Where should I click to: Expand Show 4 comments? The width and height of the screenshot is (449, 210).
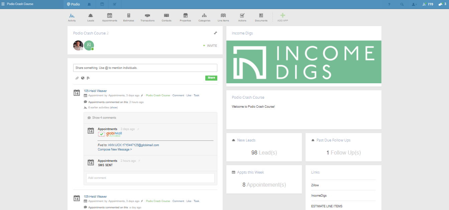tap(104, 118)
